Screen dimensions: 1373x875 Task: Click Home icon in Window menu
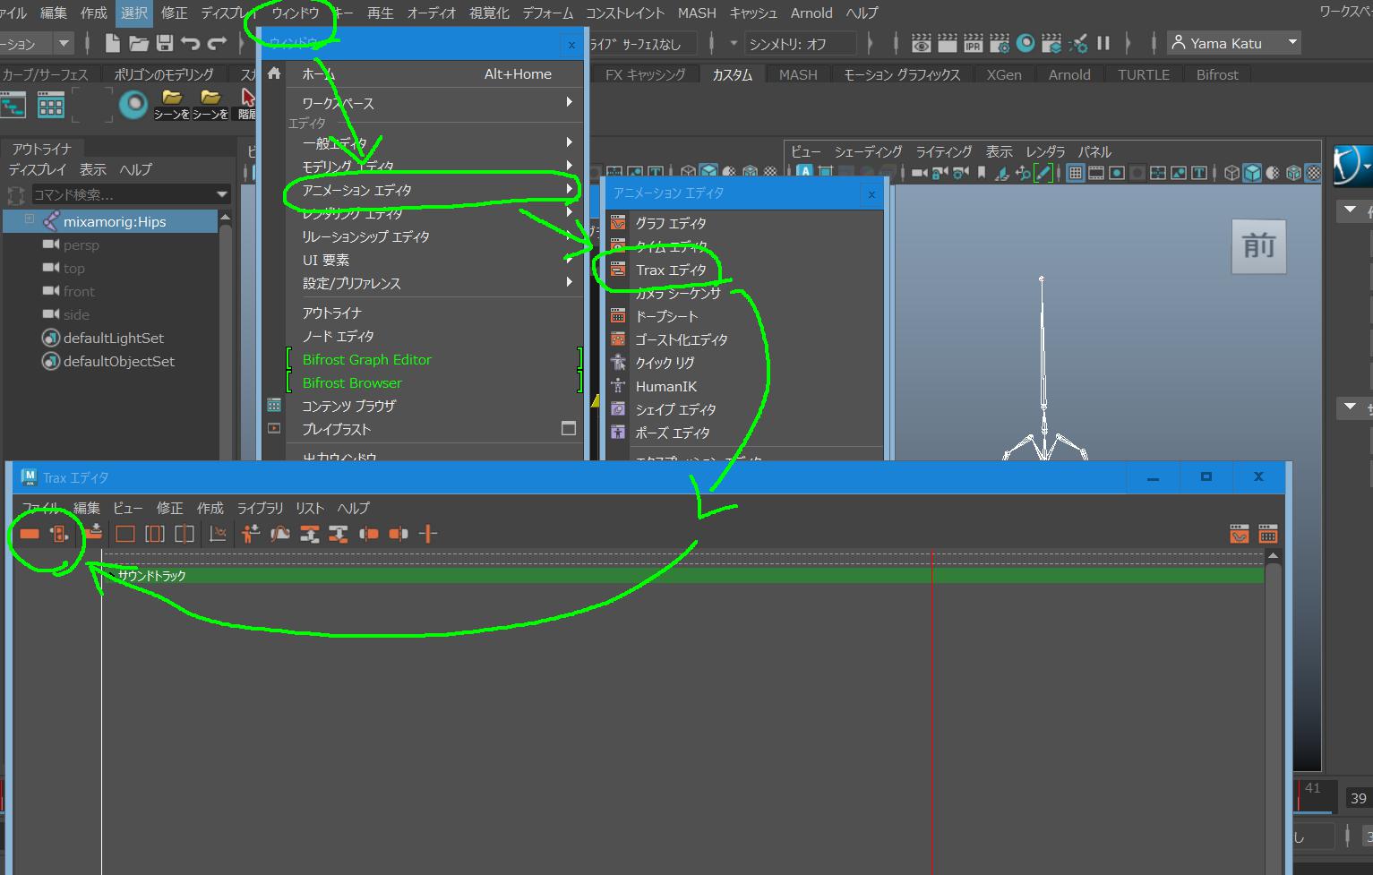click(274, 73)
